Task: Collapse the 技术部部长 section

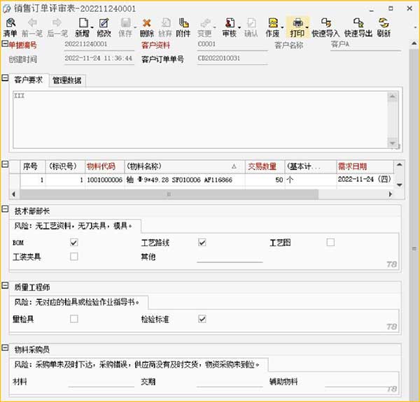Action: (x=5, y=209)
